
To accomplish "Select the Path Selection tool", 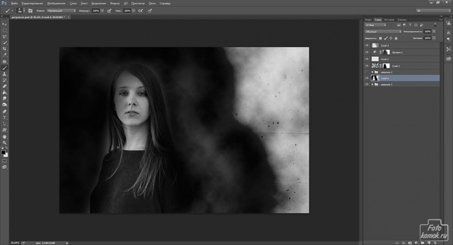I will 5,124.
